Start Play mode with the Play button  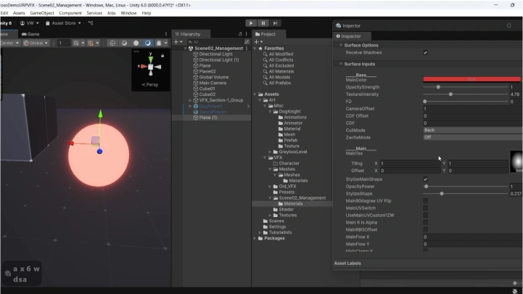point(251,23)
